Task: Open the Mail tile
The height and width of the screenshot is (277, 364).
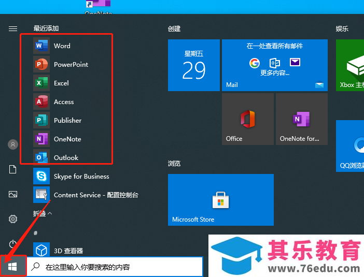Action: click(x=275, y=65)
